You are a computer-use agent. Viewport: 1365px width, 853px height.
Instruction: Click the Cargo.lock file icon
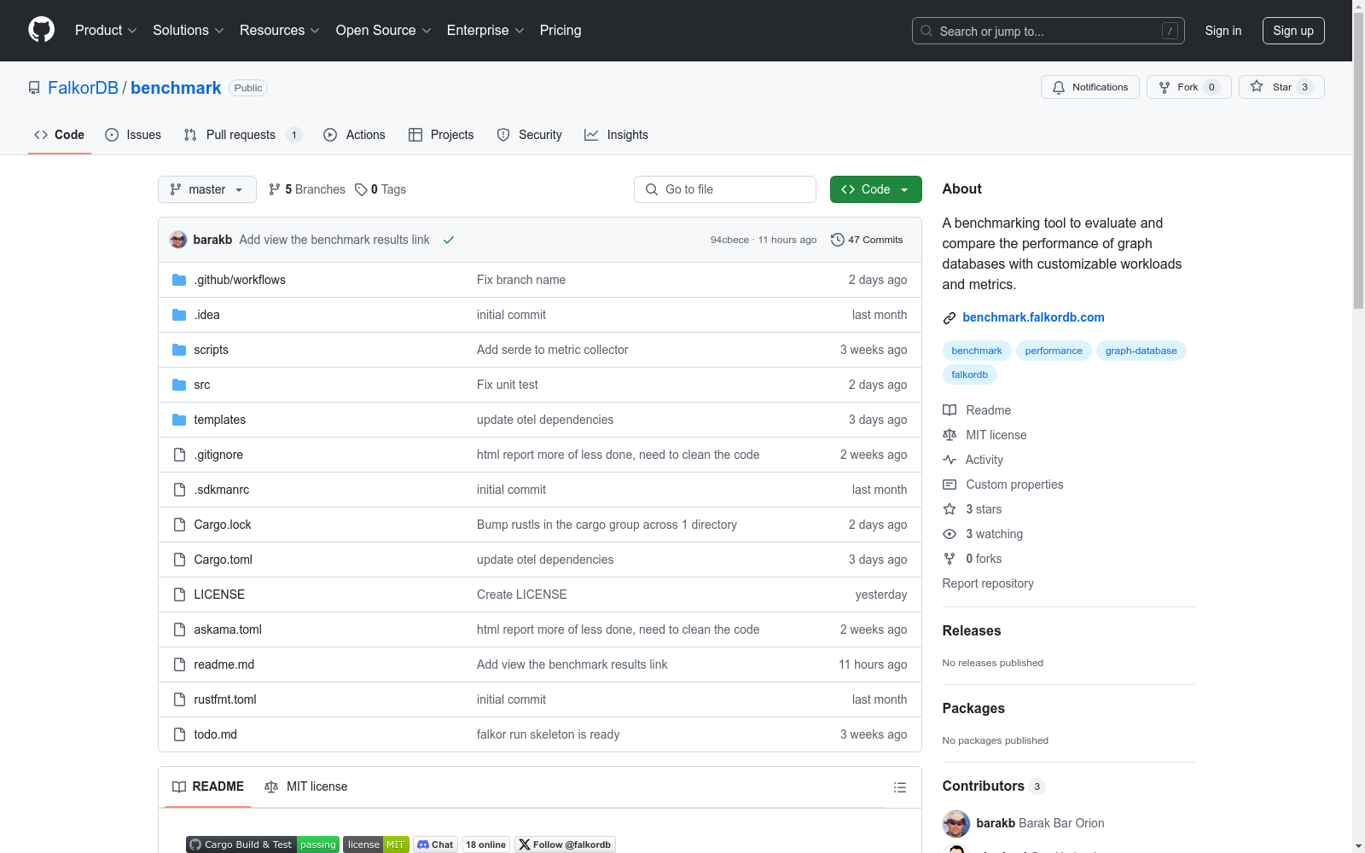179,525
